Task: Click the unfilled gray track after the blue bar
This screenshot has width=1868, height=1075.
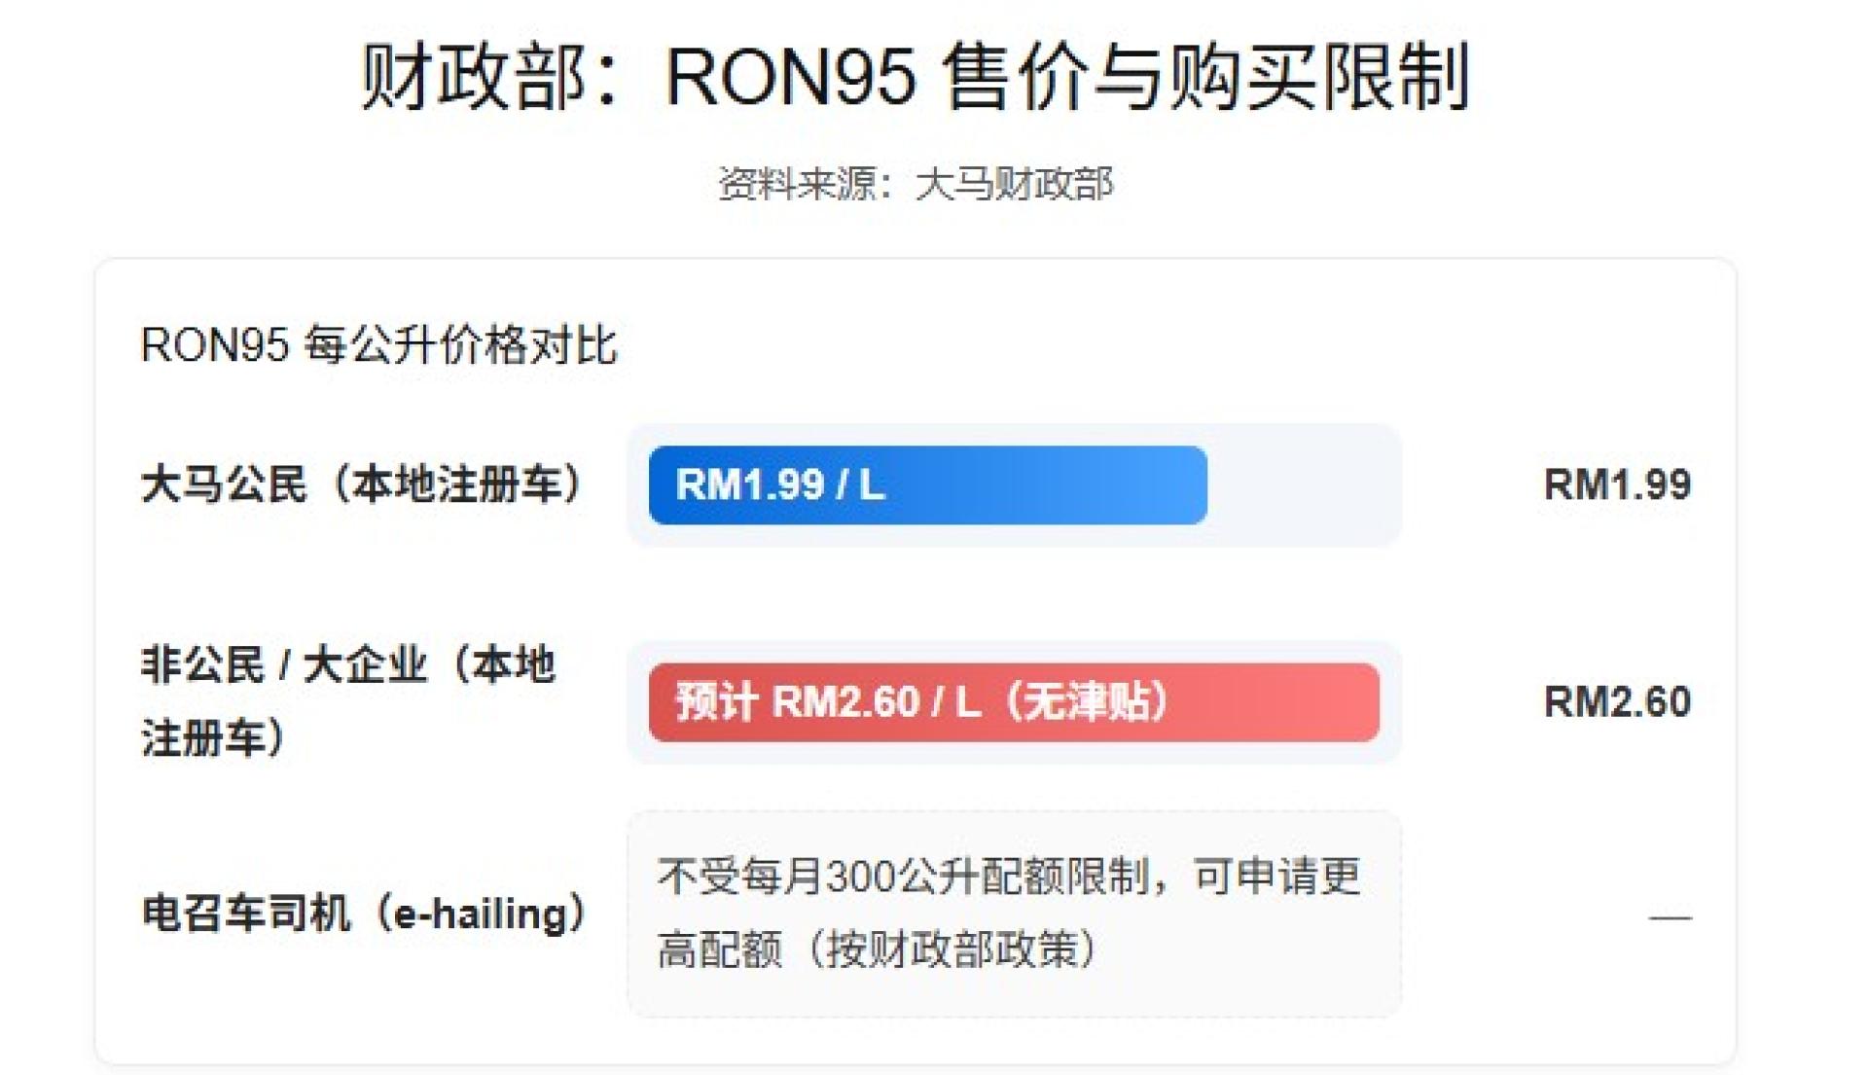Action: tap(1302, 484)
